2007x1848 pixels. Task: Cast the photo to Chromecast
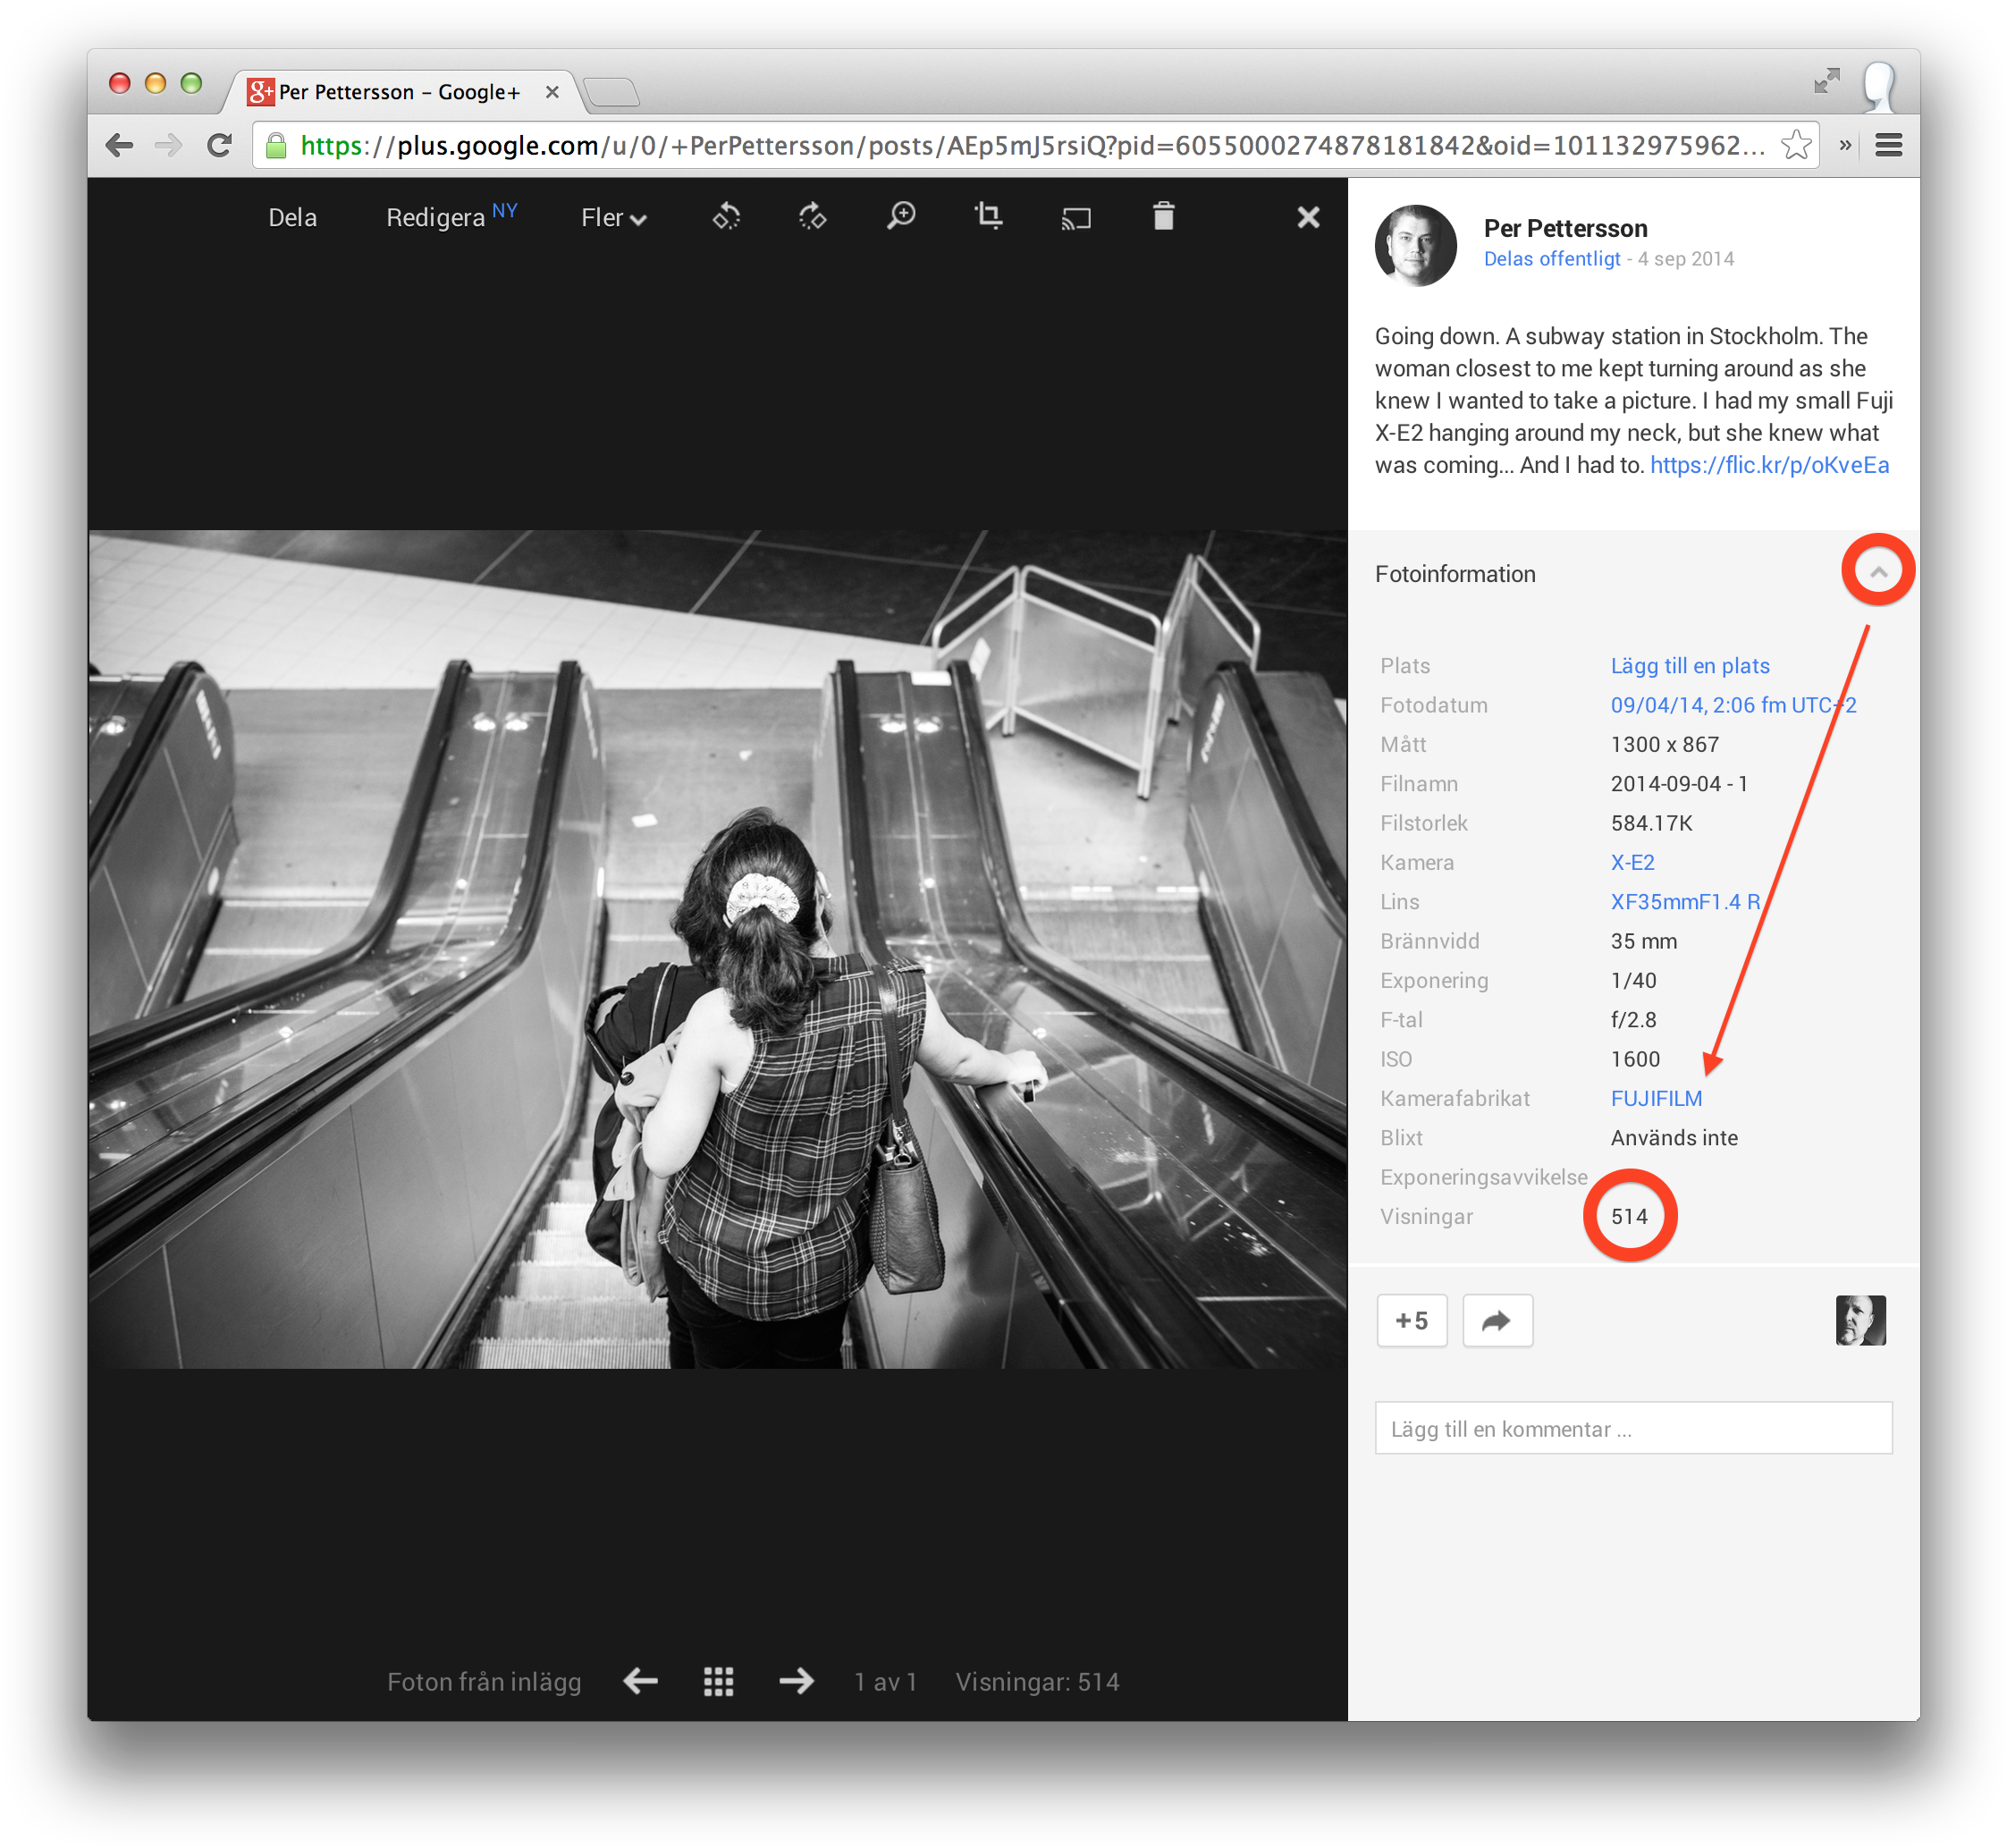tap(1076, 217)
